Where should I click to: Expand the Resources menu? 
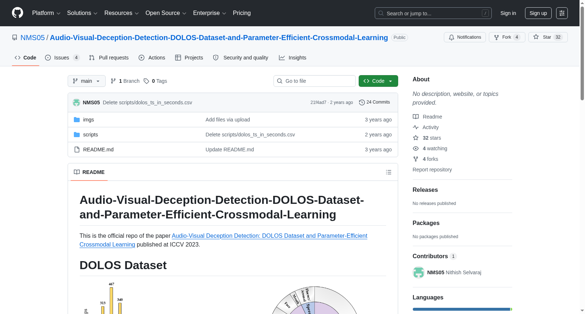(x=121, y=13)
